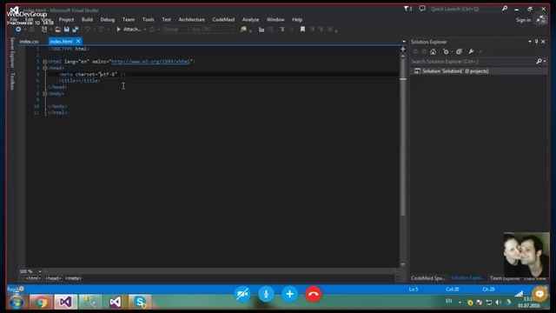
Task: Collapse the body element outlining toggle
Action: (x=45, y=93)
